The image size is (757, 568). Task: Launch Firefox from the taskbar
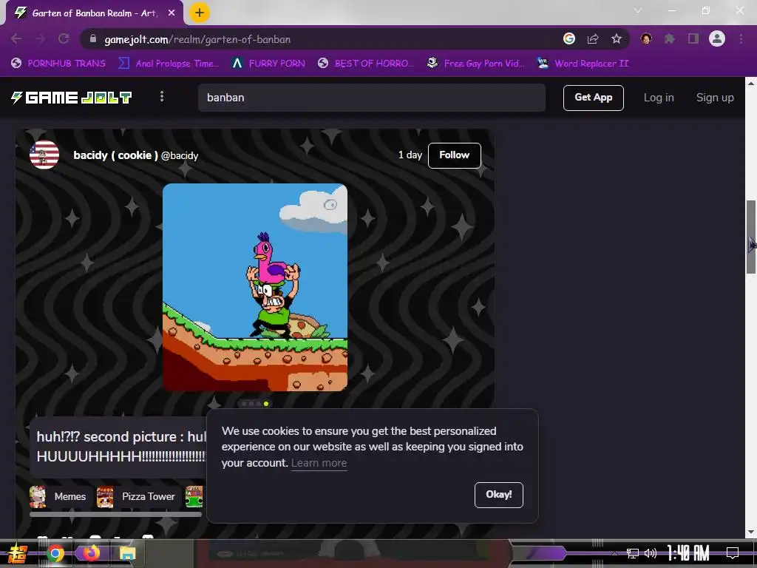(91, 553)
